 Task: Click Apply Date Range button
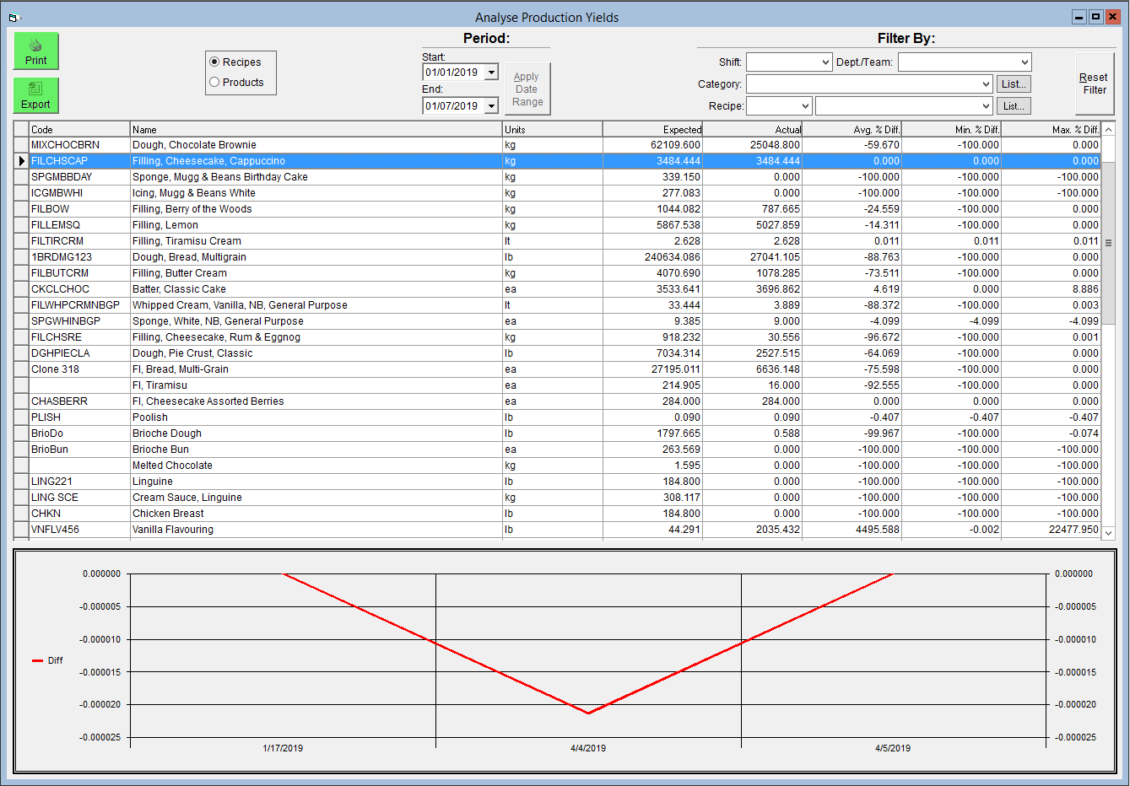coord(527,89)
